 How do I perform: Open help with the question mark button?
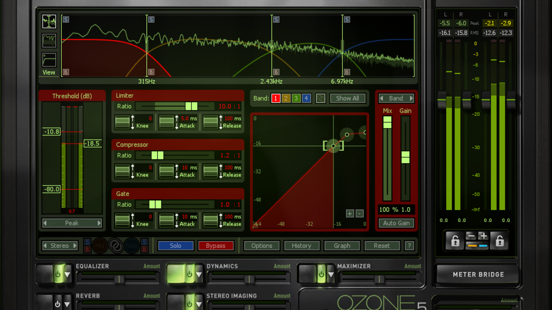point(409,246)
